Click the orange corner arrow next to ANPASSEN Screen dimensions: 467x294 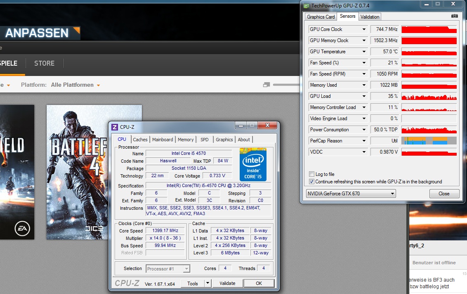[77, 30]
